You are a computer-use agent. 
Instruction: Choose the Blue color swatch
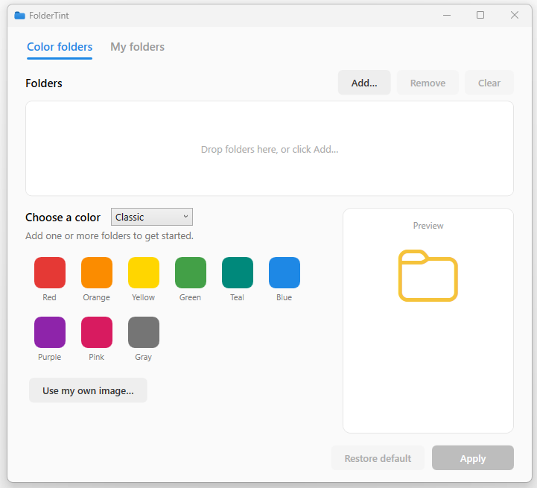[x=285, y=273]
